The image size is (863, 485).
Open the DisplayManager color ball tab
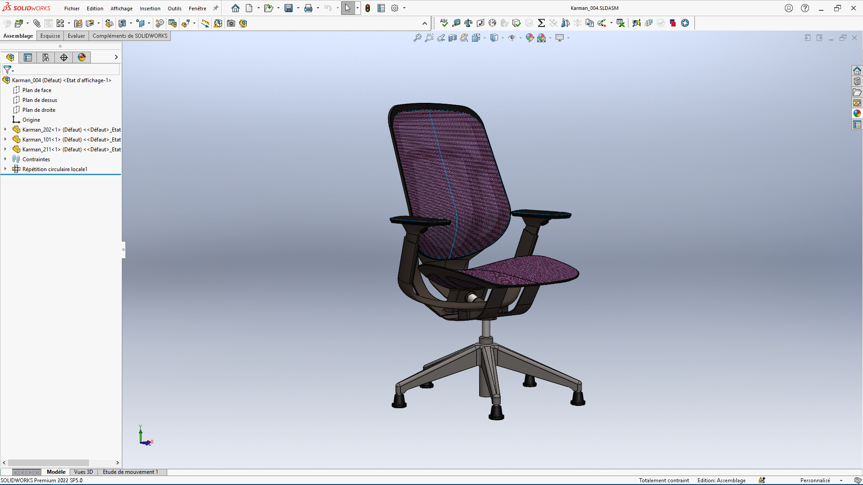(82, 57)
